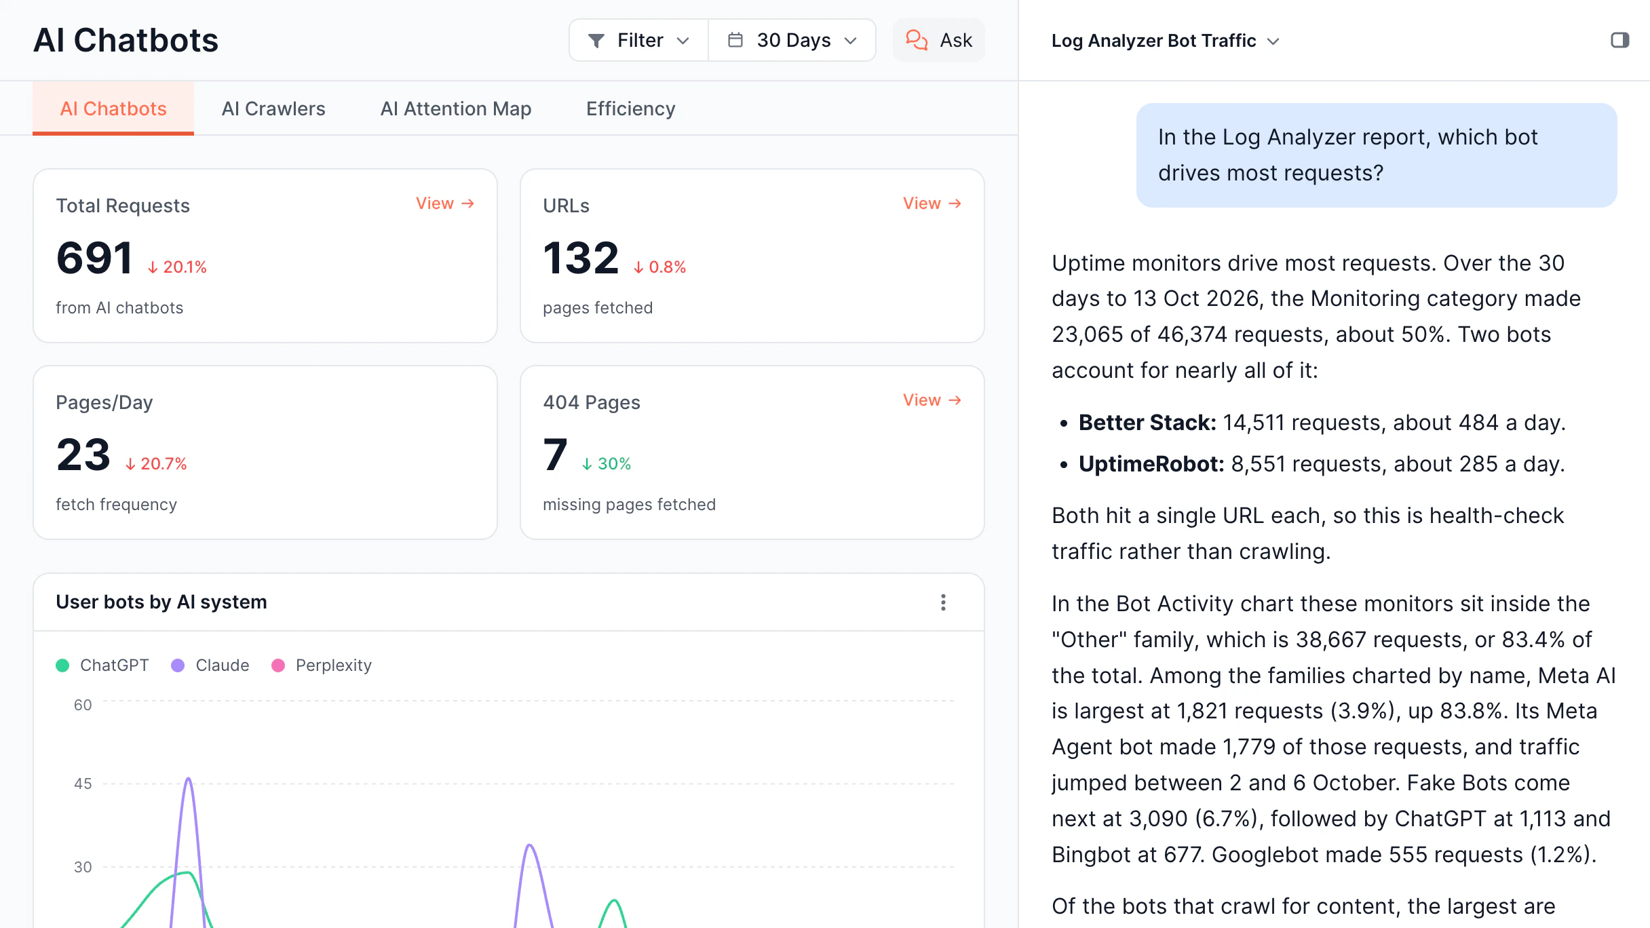Click the Ask chat button

[938, 41]
